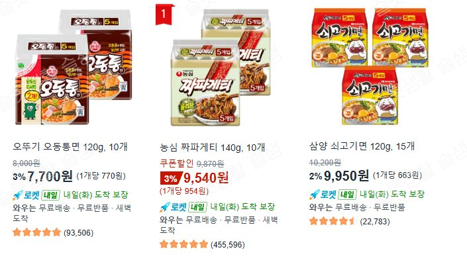Click the 내일 badge on 오동통면 listing

(x=50, y=195)
